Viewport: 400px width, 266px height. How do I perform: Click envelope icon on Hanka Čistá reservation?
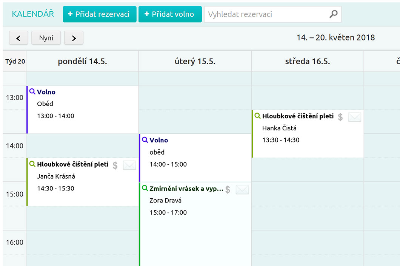[355, 117]
